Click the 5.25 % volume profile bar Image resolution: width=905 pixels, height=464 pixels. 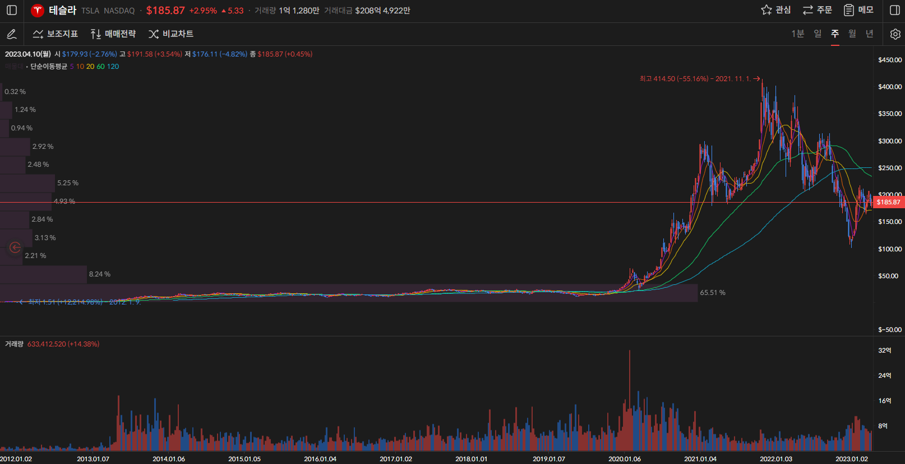27,183
